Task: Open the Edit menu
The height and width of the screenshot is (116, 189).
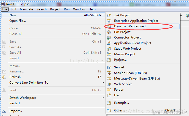Action: (x=13, y=9)
